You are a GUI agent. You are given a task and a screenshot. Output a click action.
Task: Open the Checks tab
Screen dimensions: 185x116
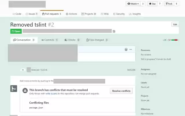point(72,40)
